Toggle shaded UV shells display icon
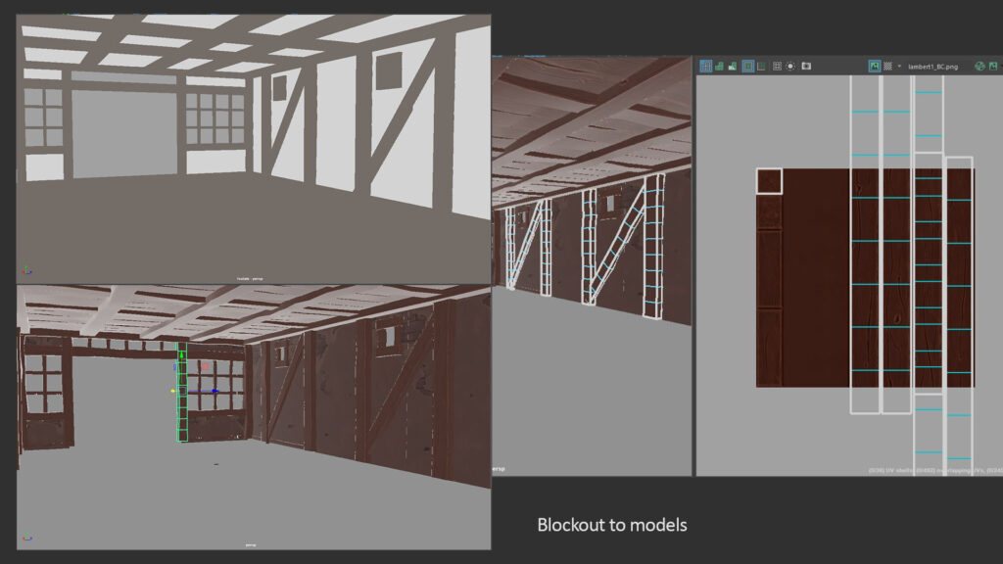 (719, 66)
